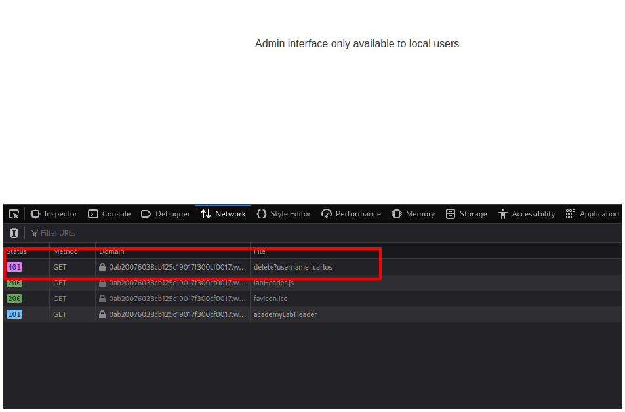
Task: Open the Inspector tab
Action: [x=54, y=214]
